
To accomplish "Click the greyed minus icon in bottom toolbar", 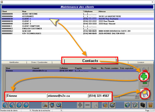I will (87, 105).
